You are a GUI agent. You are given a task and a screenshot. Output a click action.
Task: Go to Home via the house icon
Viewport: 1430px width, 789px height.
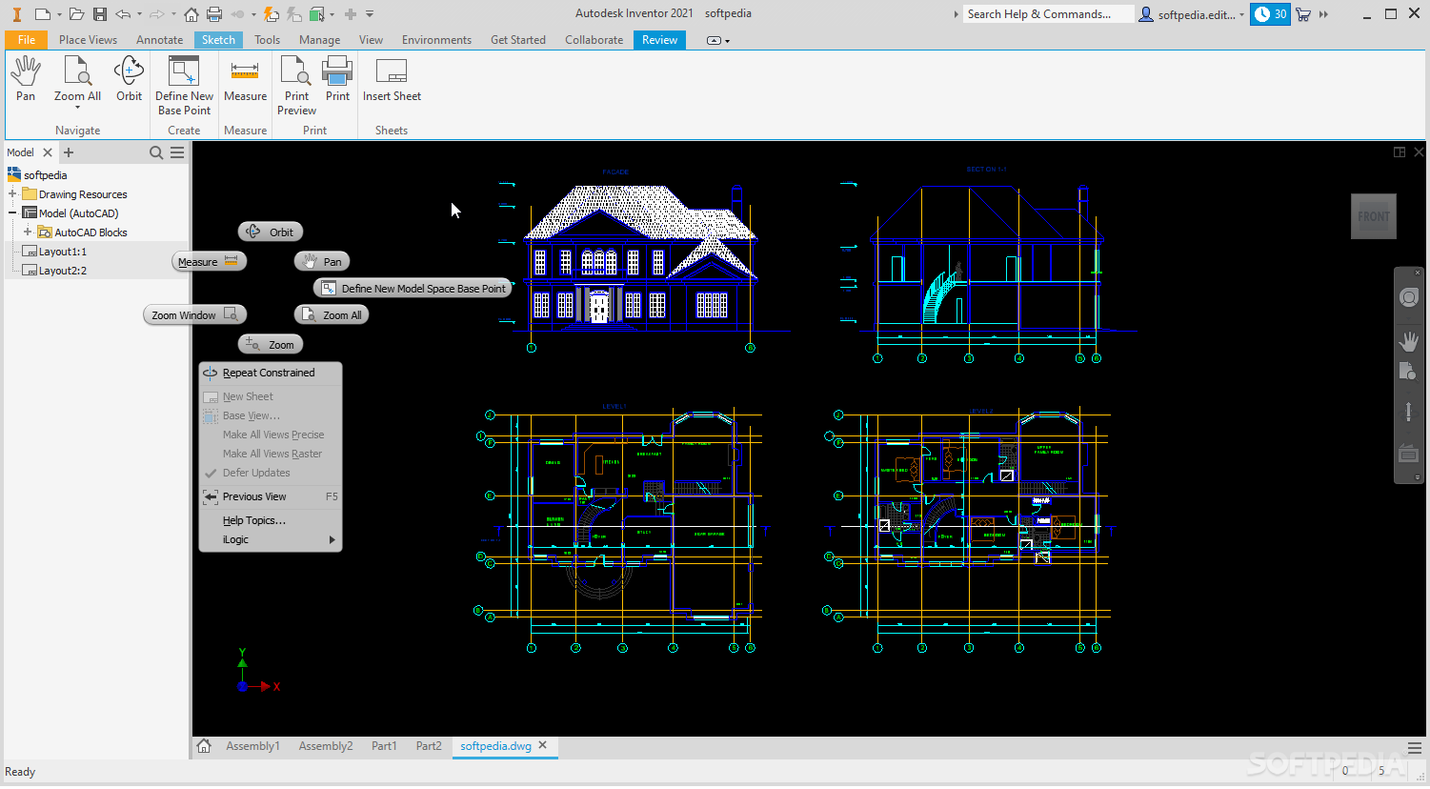click(x=191, y=14)
